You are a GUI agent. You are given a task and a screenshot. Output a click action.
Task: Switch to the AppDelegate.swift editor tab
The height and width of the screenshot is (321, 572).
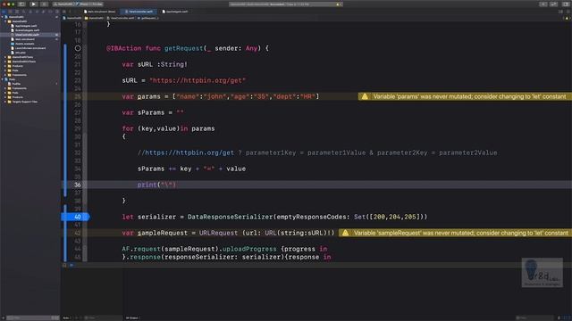(175, 12)
